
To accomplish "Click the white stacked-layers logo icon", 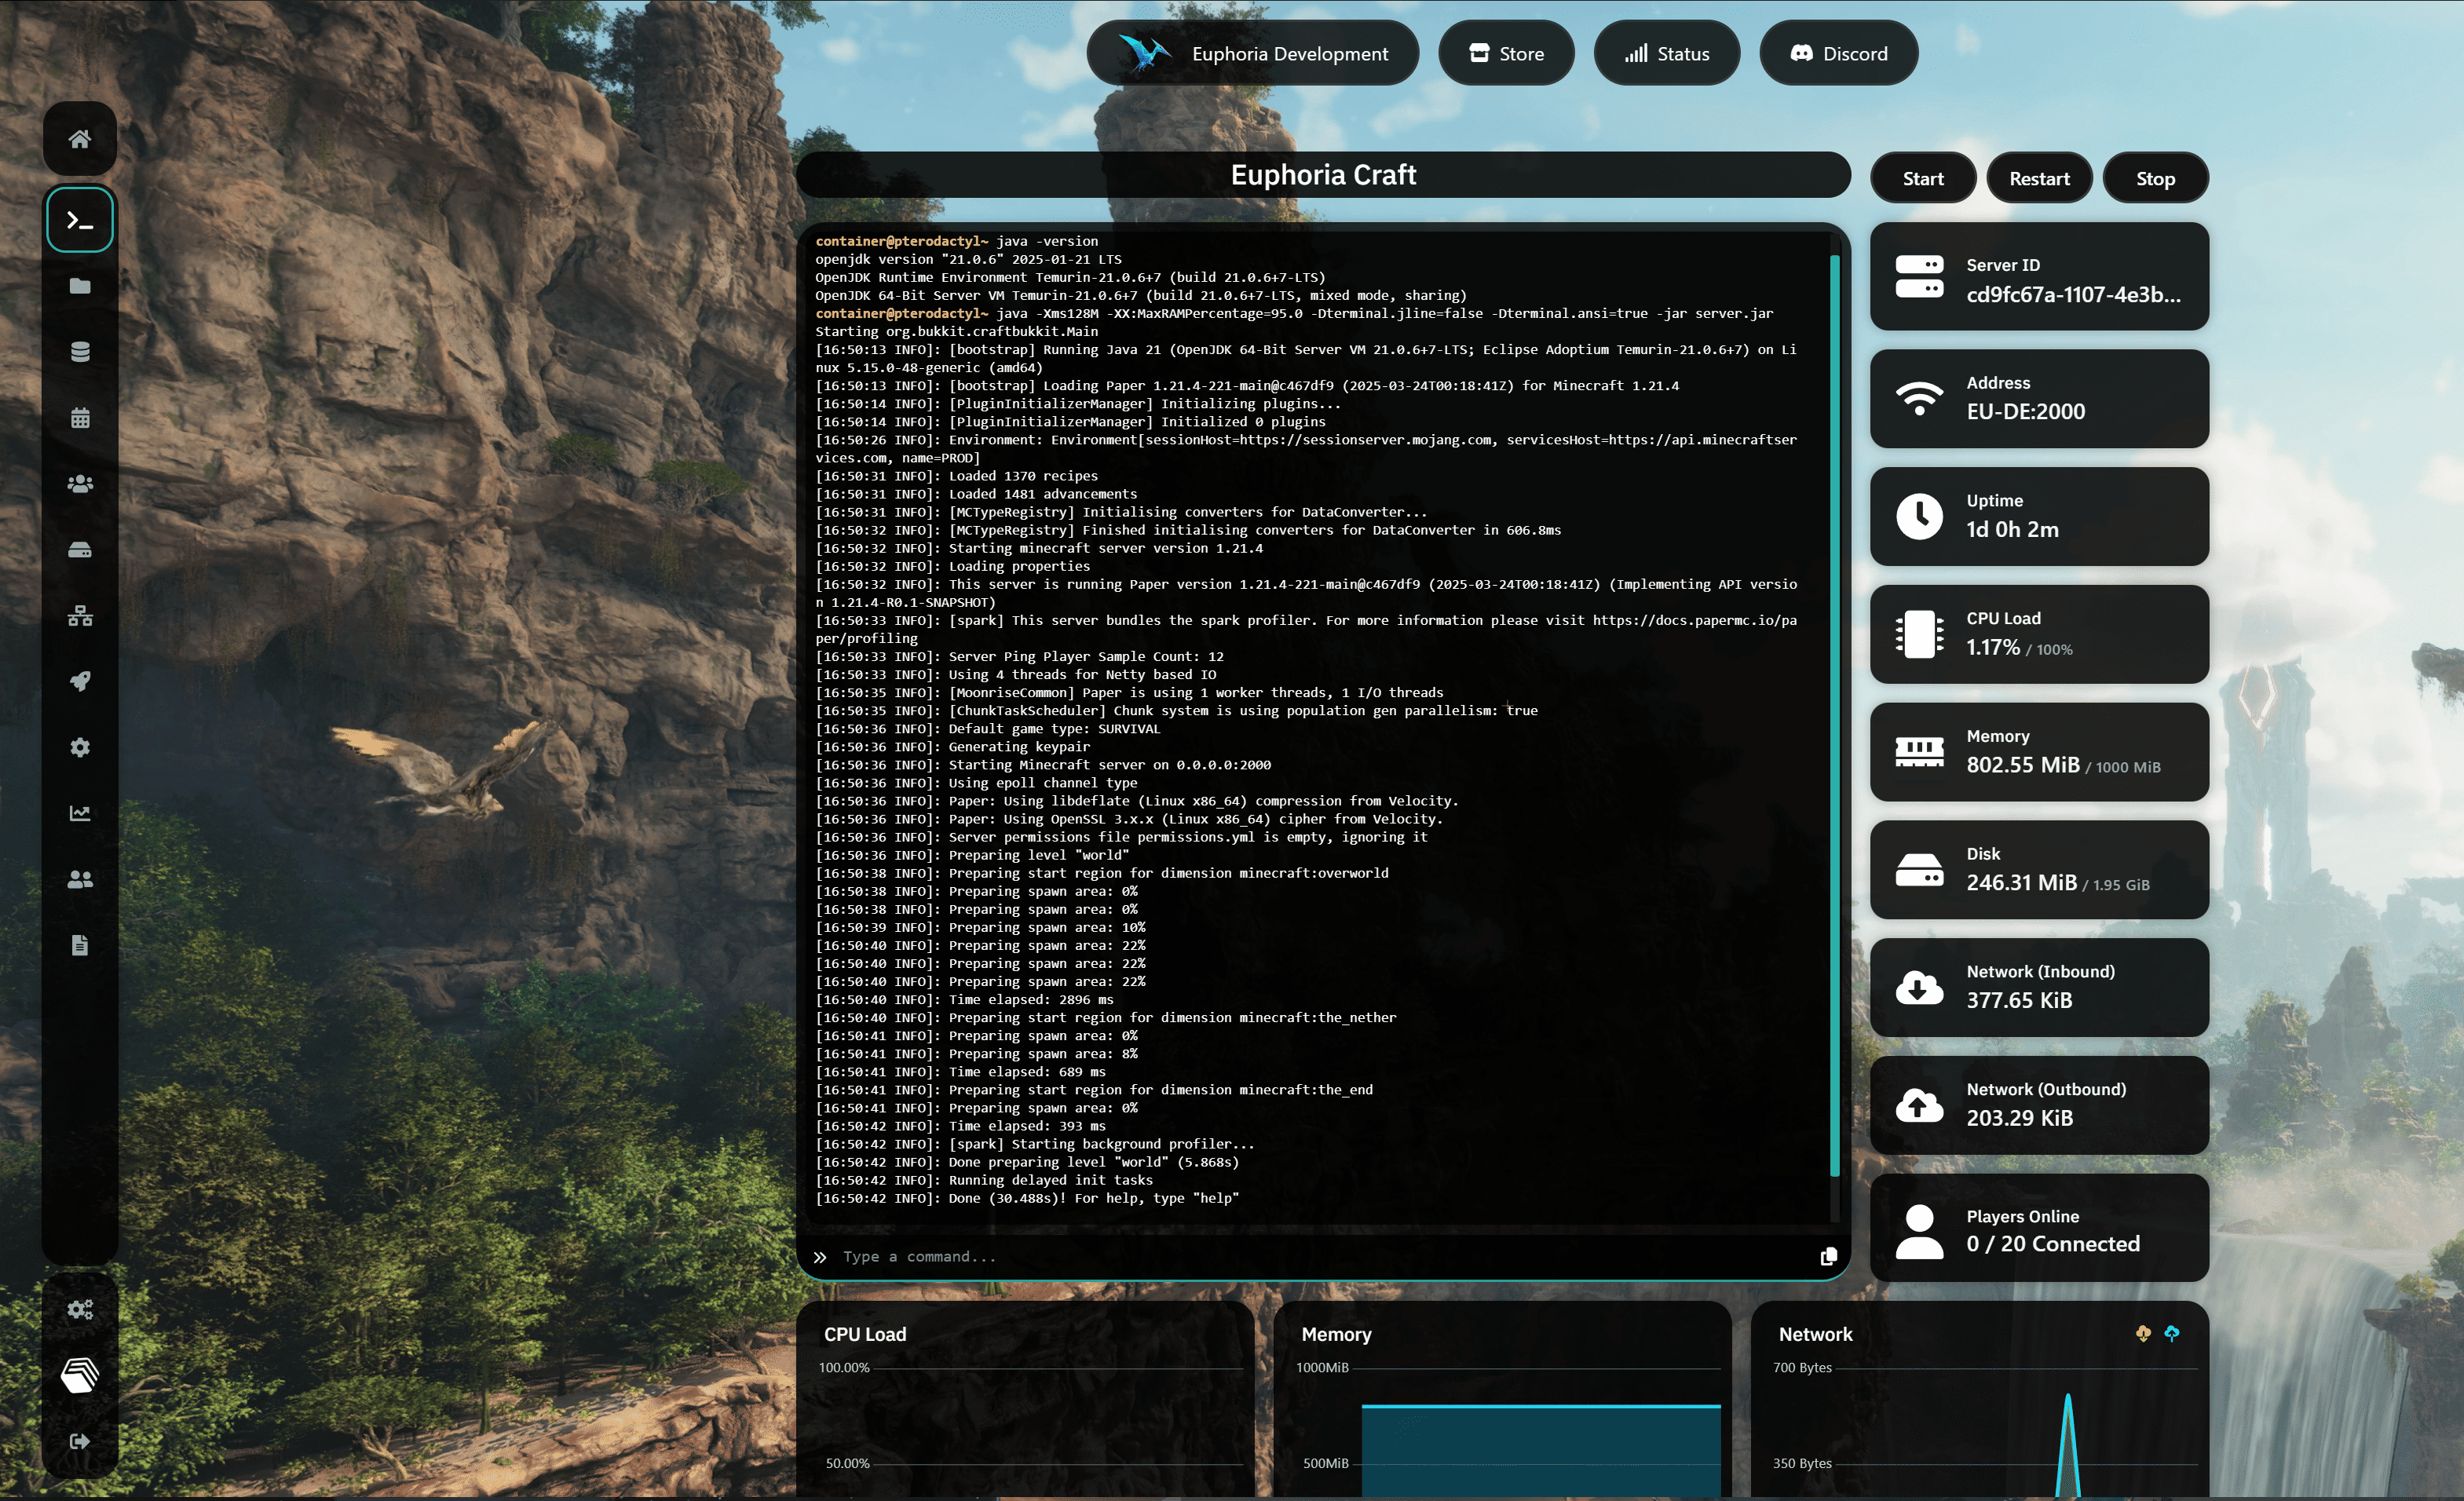I will pos(80,1376).
